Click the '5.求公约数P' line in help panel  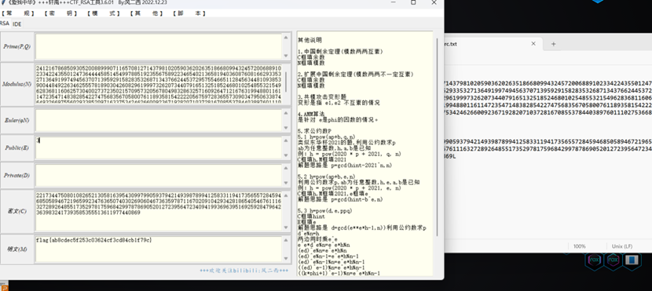(x=315, y=131)
